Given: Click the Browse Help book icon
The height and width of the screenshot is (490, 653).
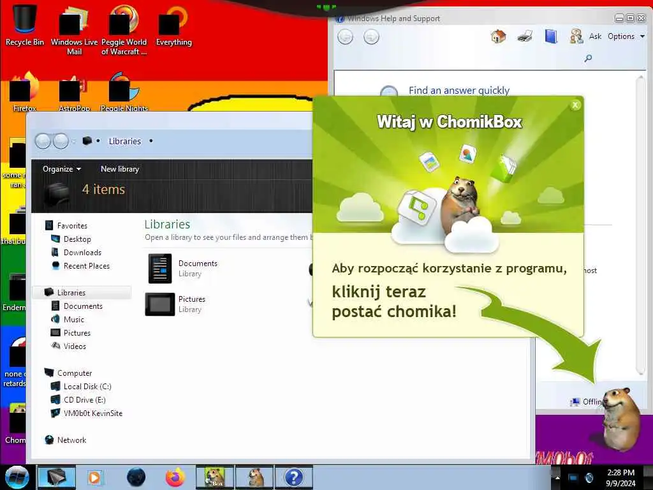Looking at the screenshot, I should (x=550, y=36).
